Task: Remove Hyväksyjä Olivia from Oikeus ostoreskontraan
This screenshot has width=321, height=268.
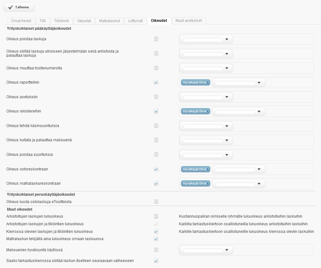Action: coord(207,169)
